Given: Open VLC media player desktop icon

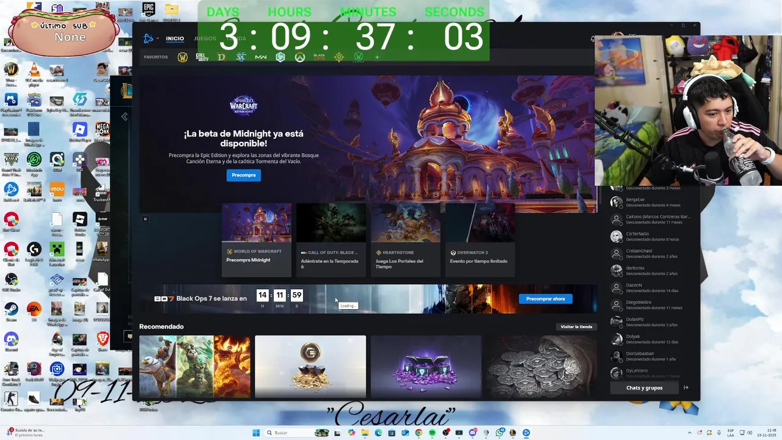Looking at the screenshot, I should [x=34, y=73].
